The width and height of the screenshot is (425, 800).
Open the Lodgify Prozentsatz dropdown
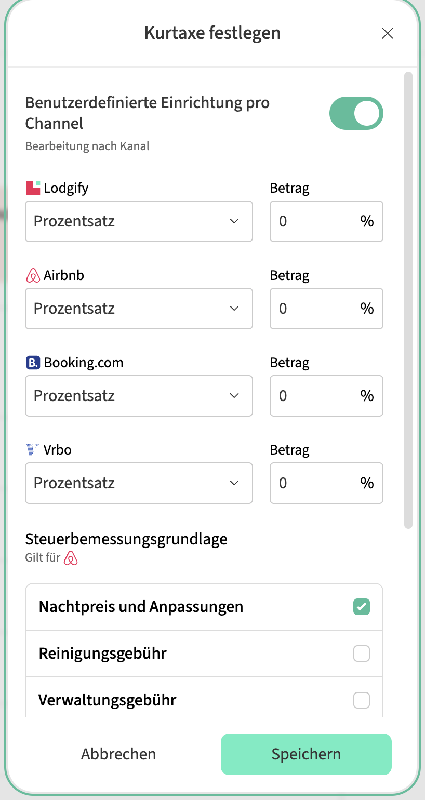[x=139, y=221]
